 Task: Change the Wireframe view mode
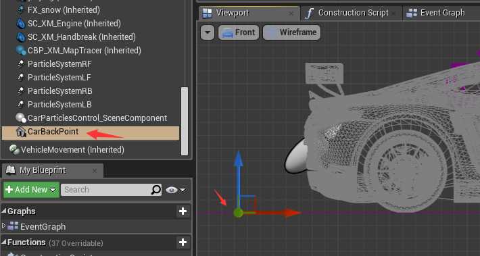click(292, 32)
